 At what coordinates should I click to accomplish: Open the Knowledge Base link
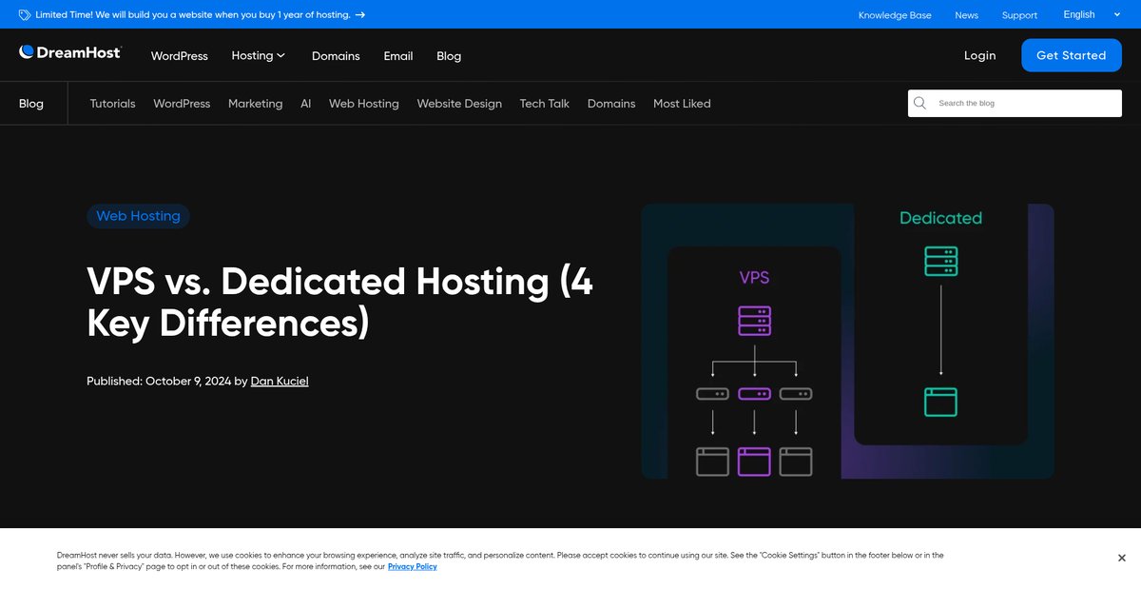tap(895, 15)
